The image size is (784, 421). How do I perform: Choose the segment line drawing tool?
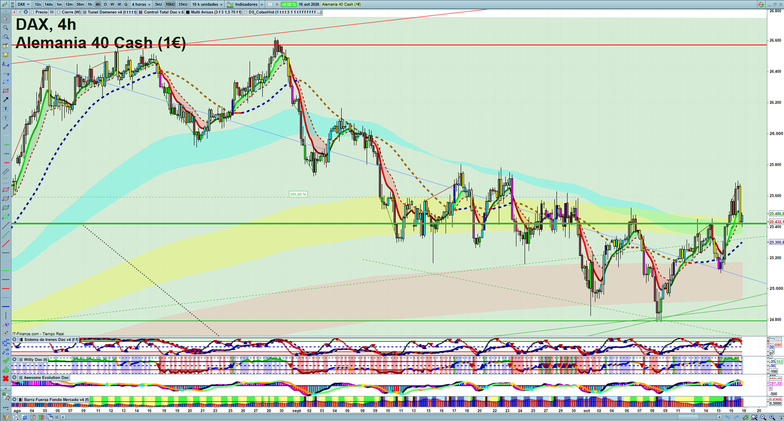point(6,127)
